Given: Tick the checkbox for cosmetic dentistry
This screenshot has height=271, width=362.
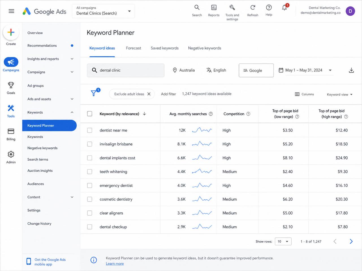Looking at the screenshot, I should click(x=90, y=199).
